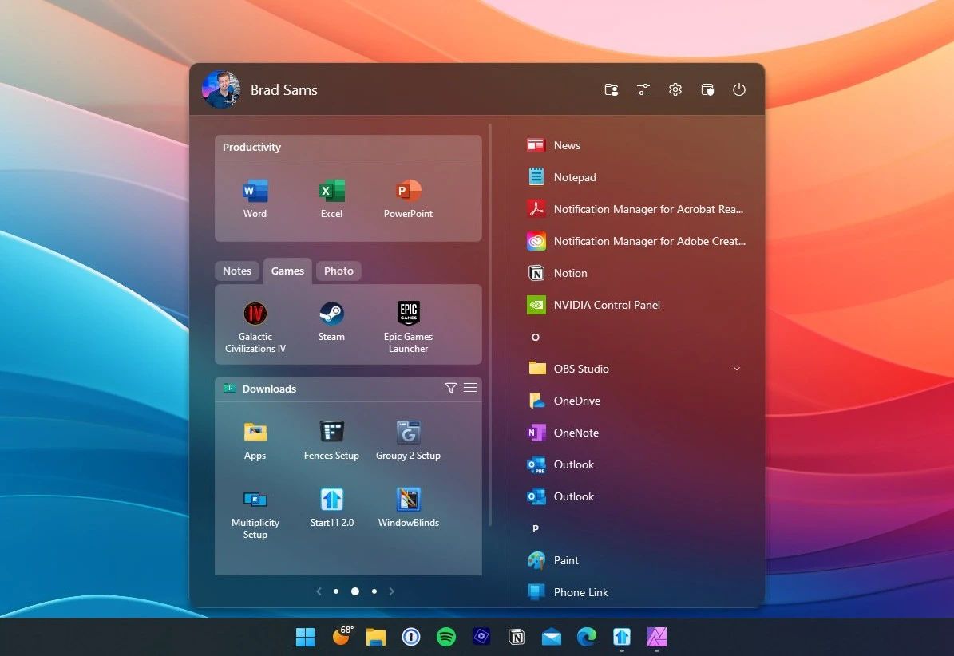
Task: Click the Brad Sams profile picture
Action: [x=221, y=89]
